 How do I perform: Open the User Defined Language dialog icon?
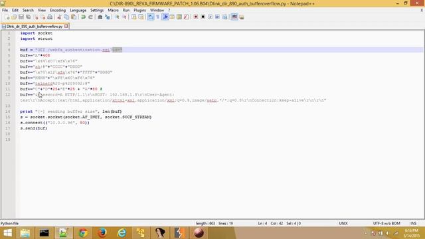(172, 17)
